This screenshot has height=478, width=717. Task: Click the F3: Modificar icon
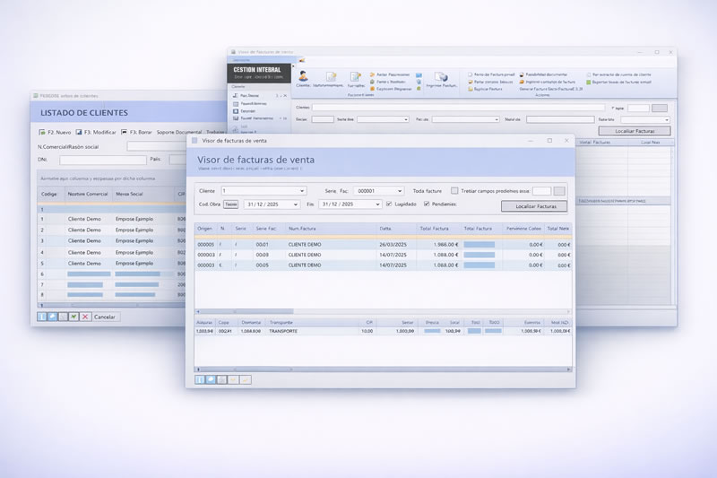[x=78, y=132]
